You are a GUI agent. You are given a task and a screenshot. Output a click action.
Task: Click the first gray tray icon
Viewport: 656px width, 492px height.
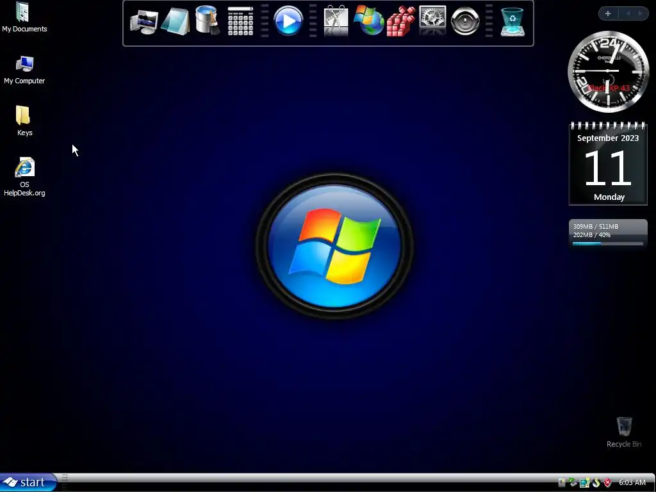pyautogui.click(x=561, y=483)
